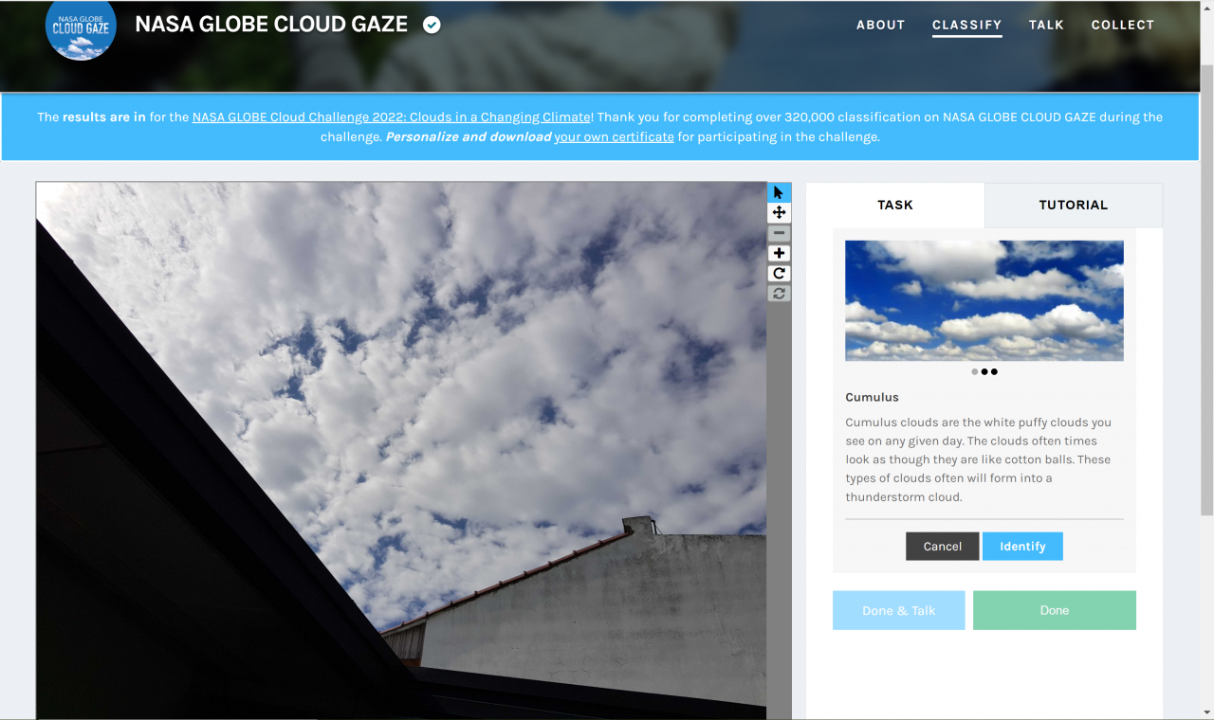The width and height of the screenshot is (1214, 720).
Task: Select the pointer annotate tool
Action: (x=779, y=192)
